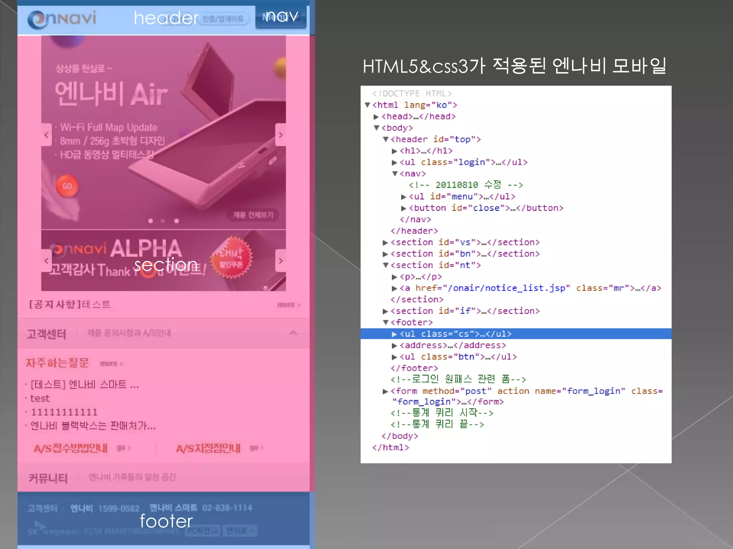
Task: Expand the address node in footer
Action: pos(394,346)
